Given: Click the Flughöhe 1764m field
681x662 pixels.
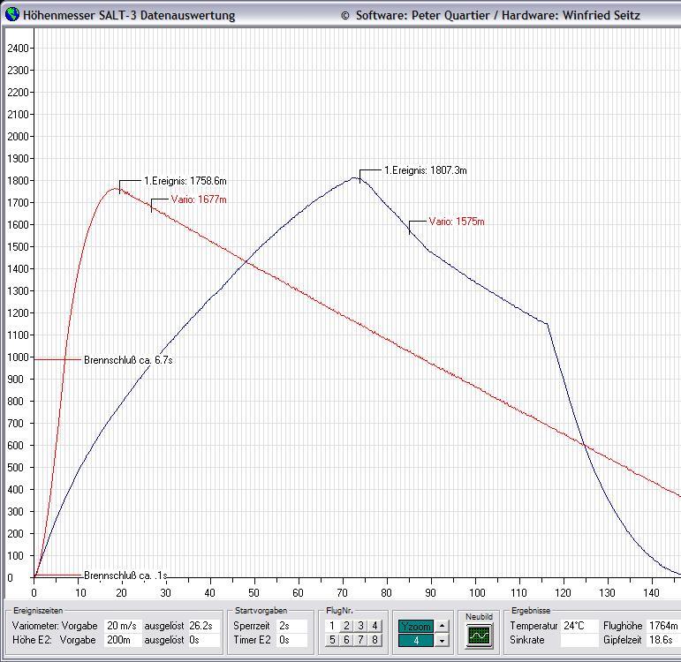Looking at the screenshot, I should [x=662, y=626].
